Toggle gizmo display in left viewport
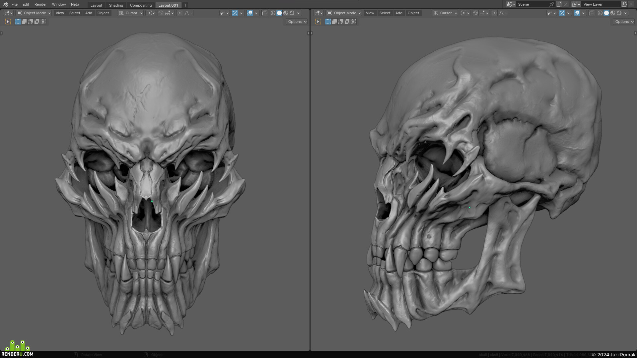The image size is (637, 358). 235,13
